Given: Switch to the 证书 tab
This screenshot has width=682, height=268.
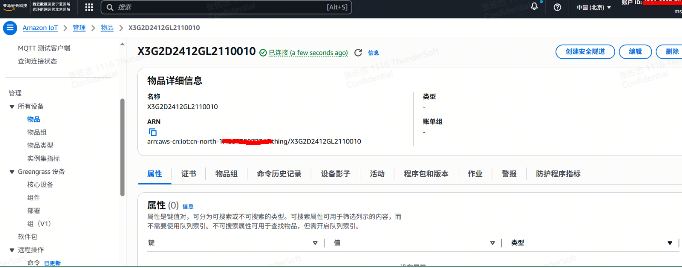Looking at the screenshot, I should click(189, 174).
